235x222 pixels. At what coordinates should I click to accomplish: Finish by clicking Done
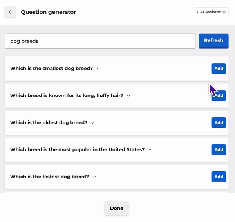click(x=117, y=208)
